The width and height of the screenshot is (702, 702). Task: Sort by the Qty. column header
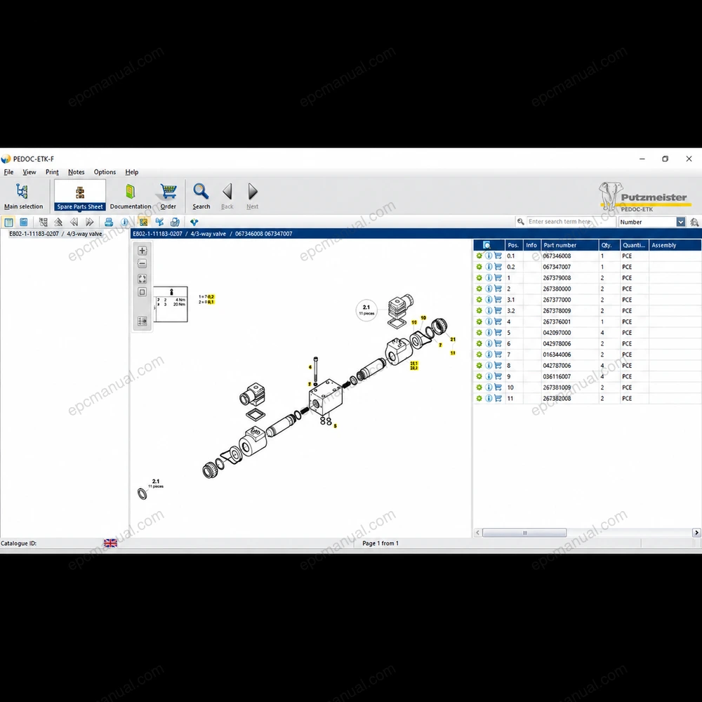[609, 245]
